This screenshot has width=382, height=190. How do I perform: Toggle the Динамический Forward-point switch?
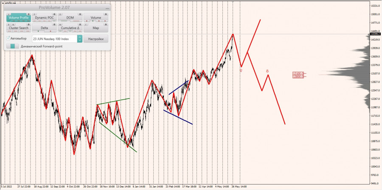click(x=12, y=46)
